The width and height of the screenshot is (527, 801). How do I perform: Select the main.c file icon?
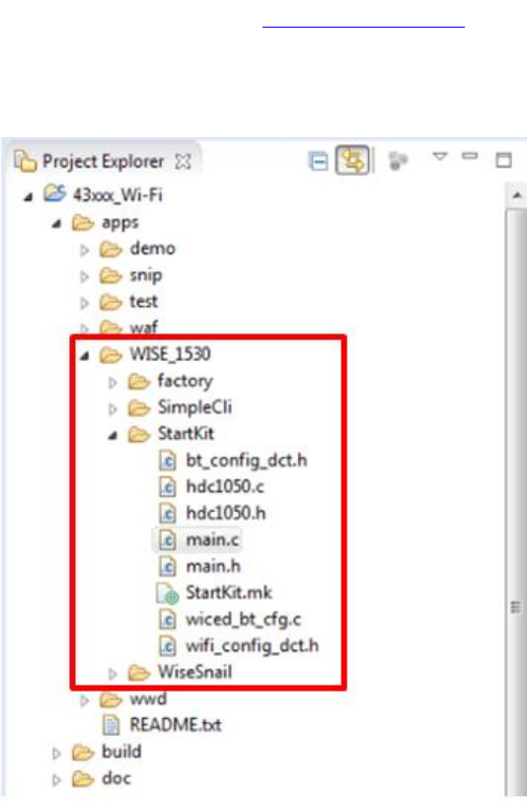167,540
